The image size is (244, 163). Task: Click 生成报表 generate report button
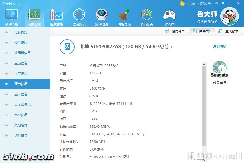tap(228, 31)
